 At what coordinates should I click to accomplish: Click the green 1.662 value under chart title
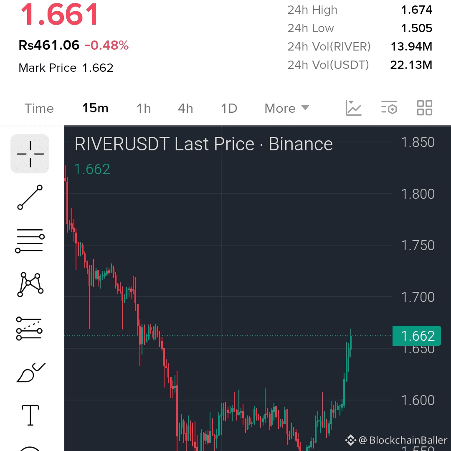tap(92, 169)
